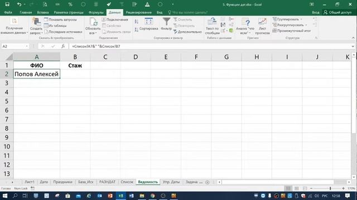This screenshot has height=200, width=357.
Task: Click Последние источники
Action: click(x=63, y=32)
